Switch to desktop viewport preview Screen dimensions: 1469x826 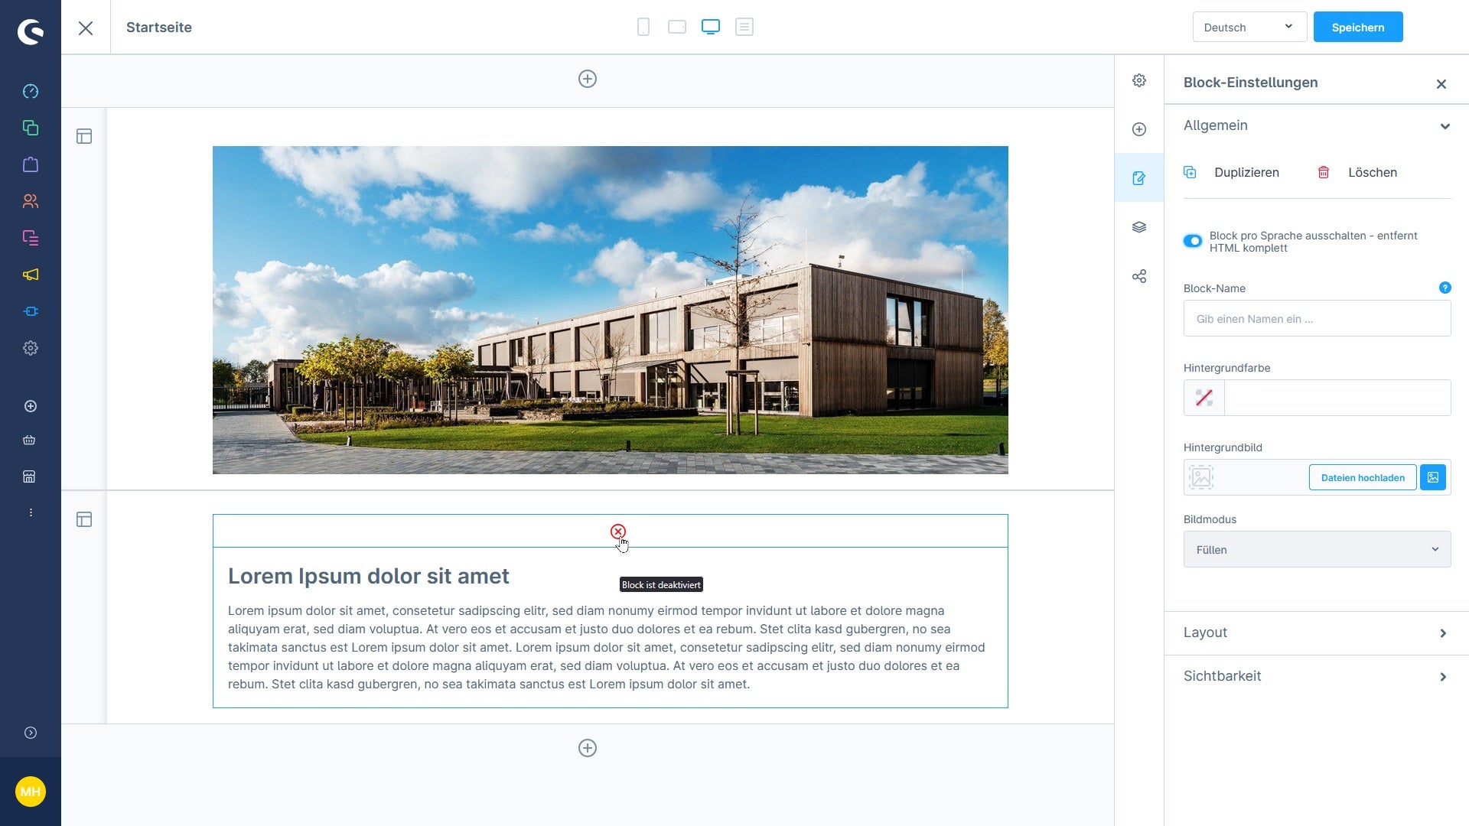(711, 28)
